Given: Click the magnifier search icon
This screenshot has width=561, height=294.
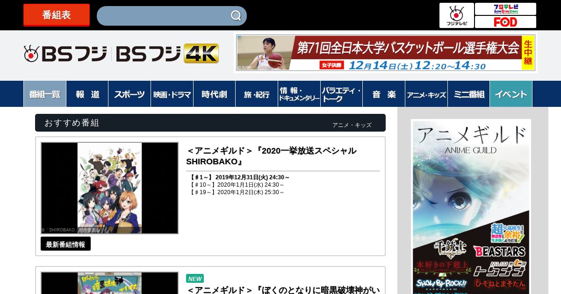Looking at the screenshot, I should [236, 16].
